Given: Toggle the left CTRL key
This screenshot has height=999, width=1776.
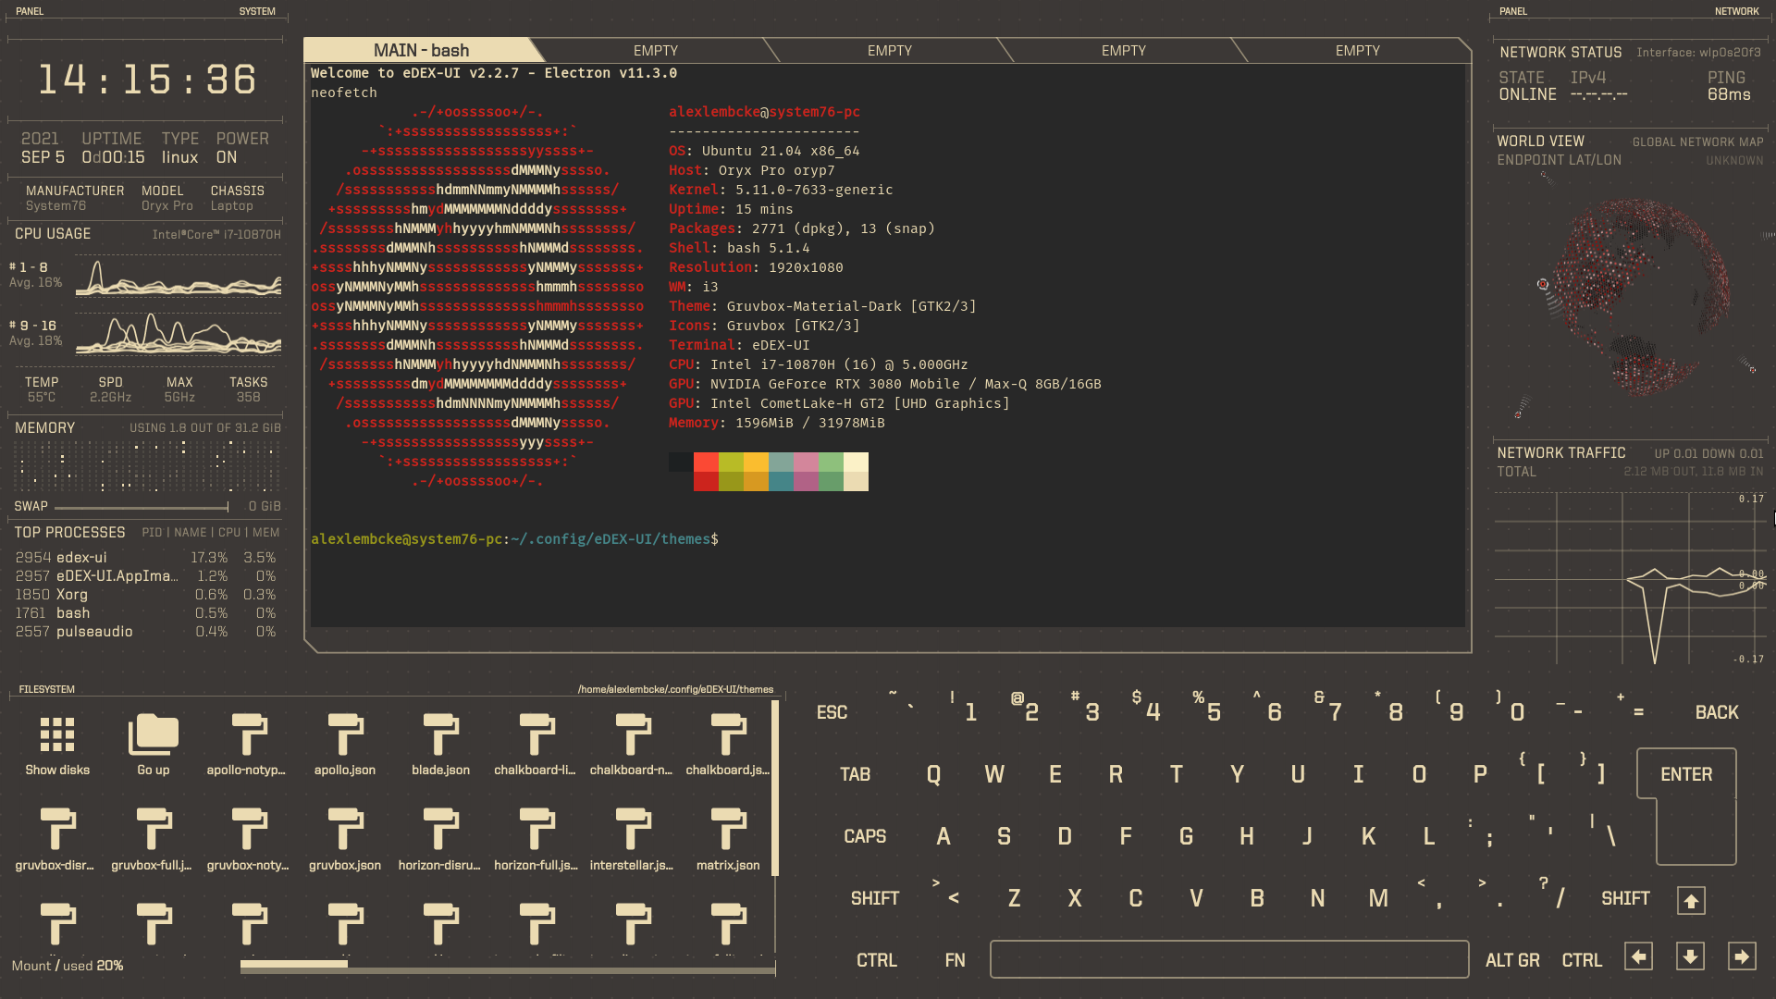Looking at the screenshot, I should 877,960.
